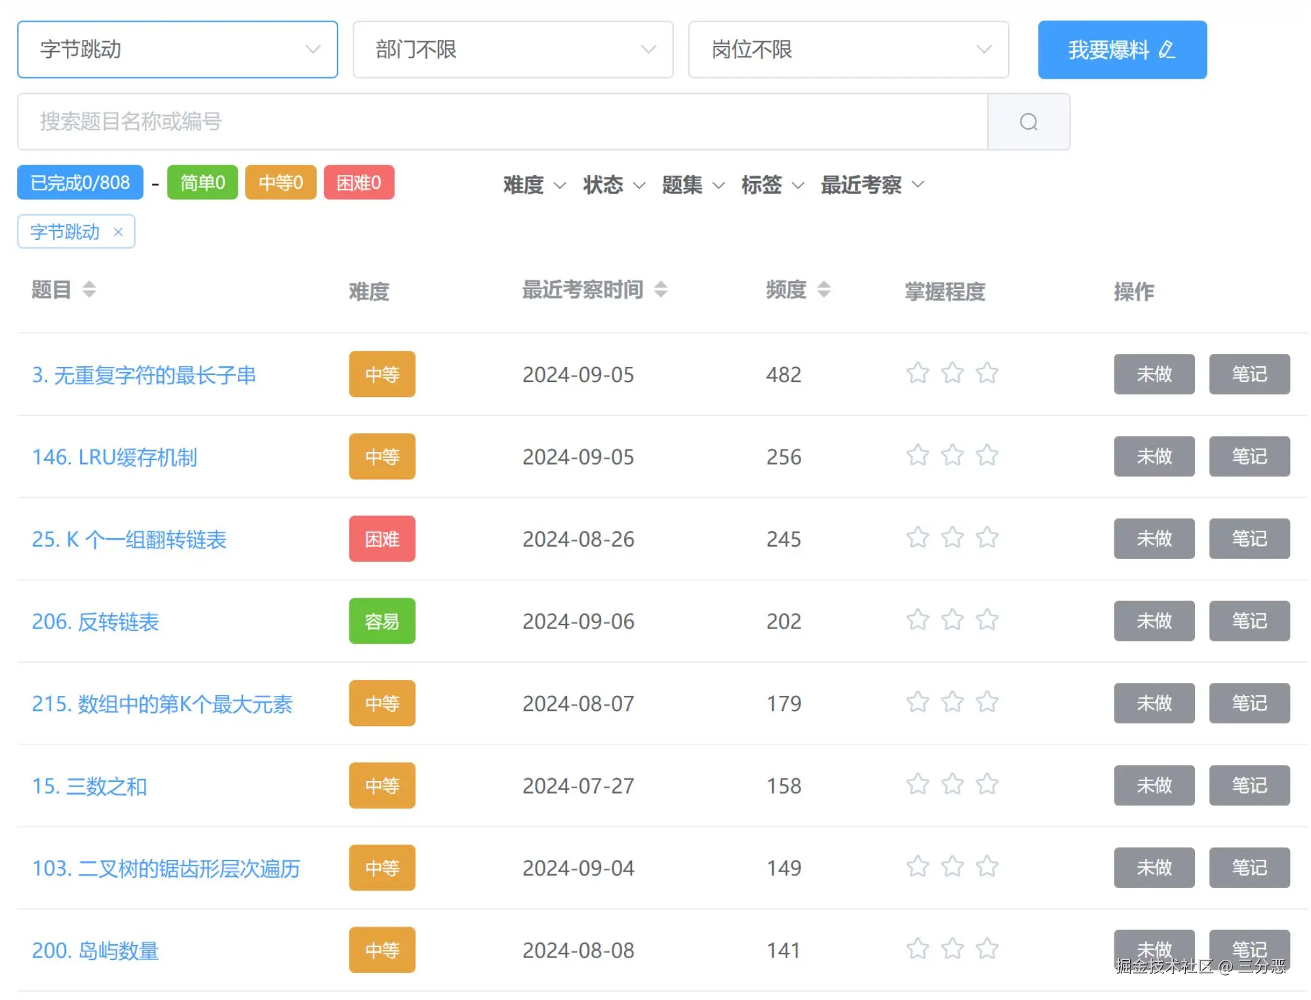The image size is (1311, 1000).
Task: Rate first star for 无重复字符的最长子串
Action: click(917, 374)
